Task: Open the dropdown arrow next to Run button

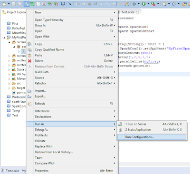Action: pyautogui.click(x=148, y=4)
